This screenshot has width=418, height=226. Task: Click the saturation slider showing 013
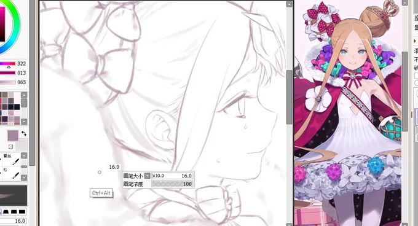(x=7, y=73)
